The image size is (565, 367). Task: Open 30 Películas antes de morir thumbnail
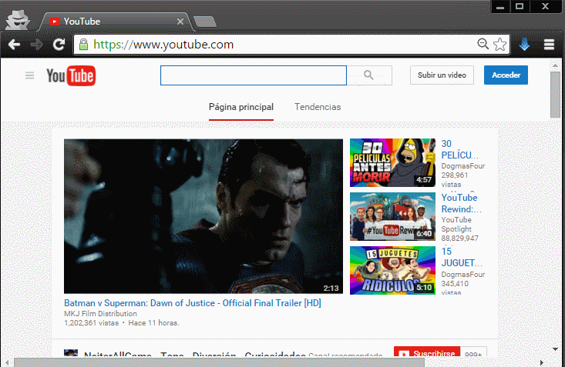pyautogui.click(x=392, y=162)
